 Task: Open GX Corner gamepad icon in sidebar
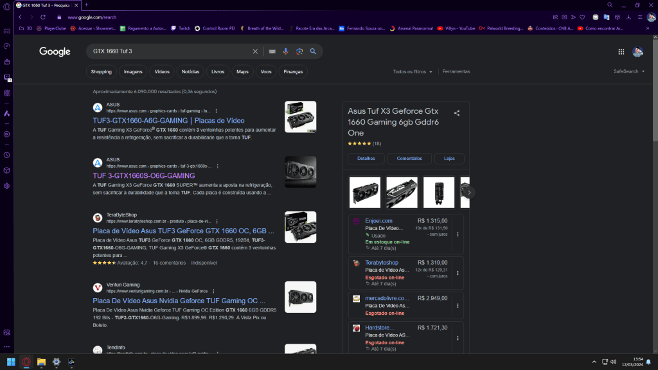pos(6,31)
